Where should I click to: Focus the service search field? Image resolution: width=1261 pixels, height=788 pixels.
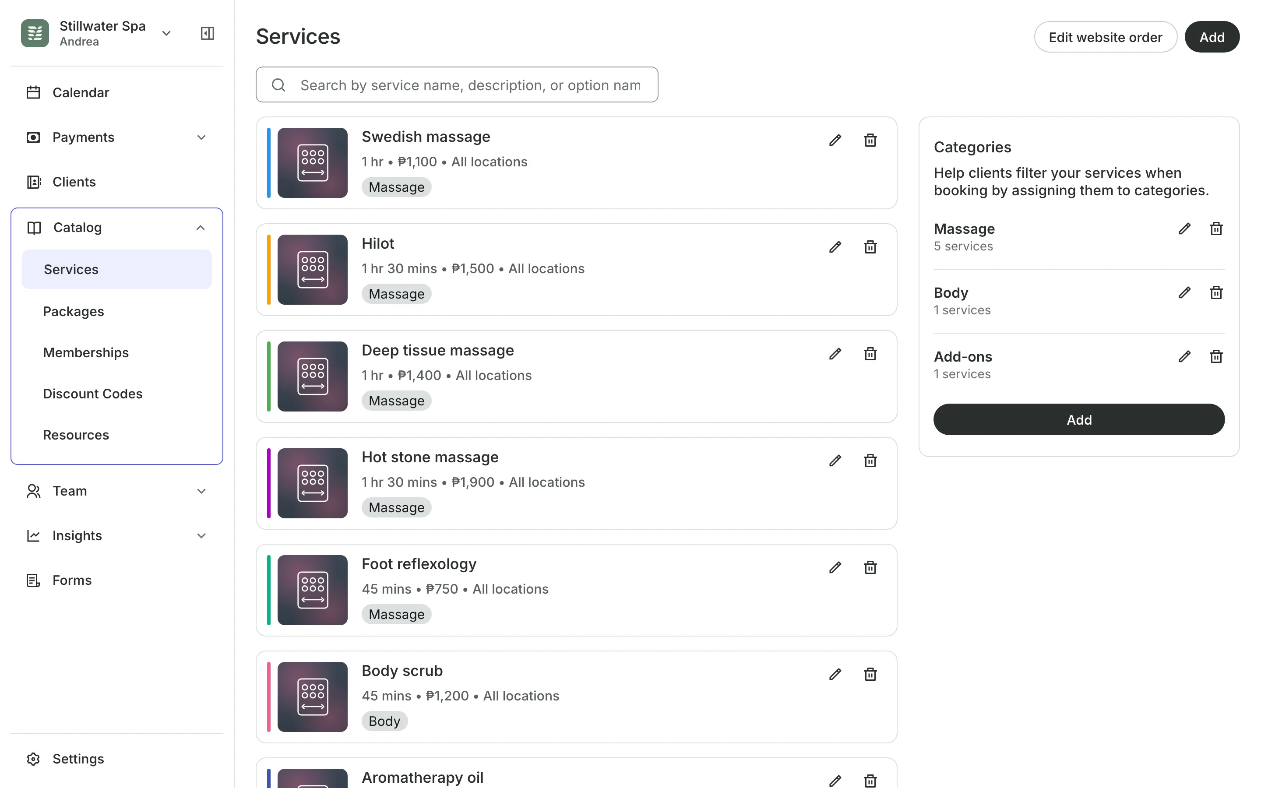pos(457,84)
